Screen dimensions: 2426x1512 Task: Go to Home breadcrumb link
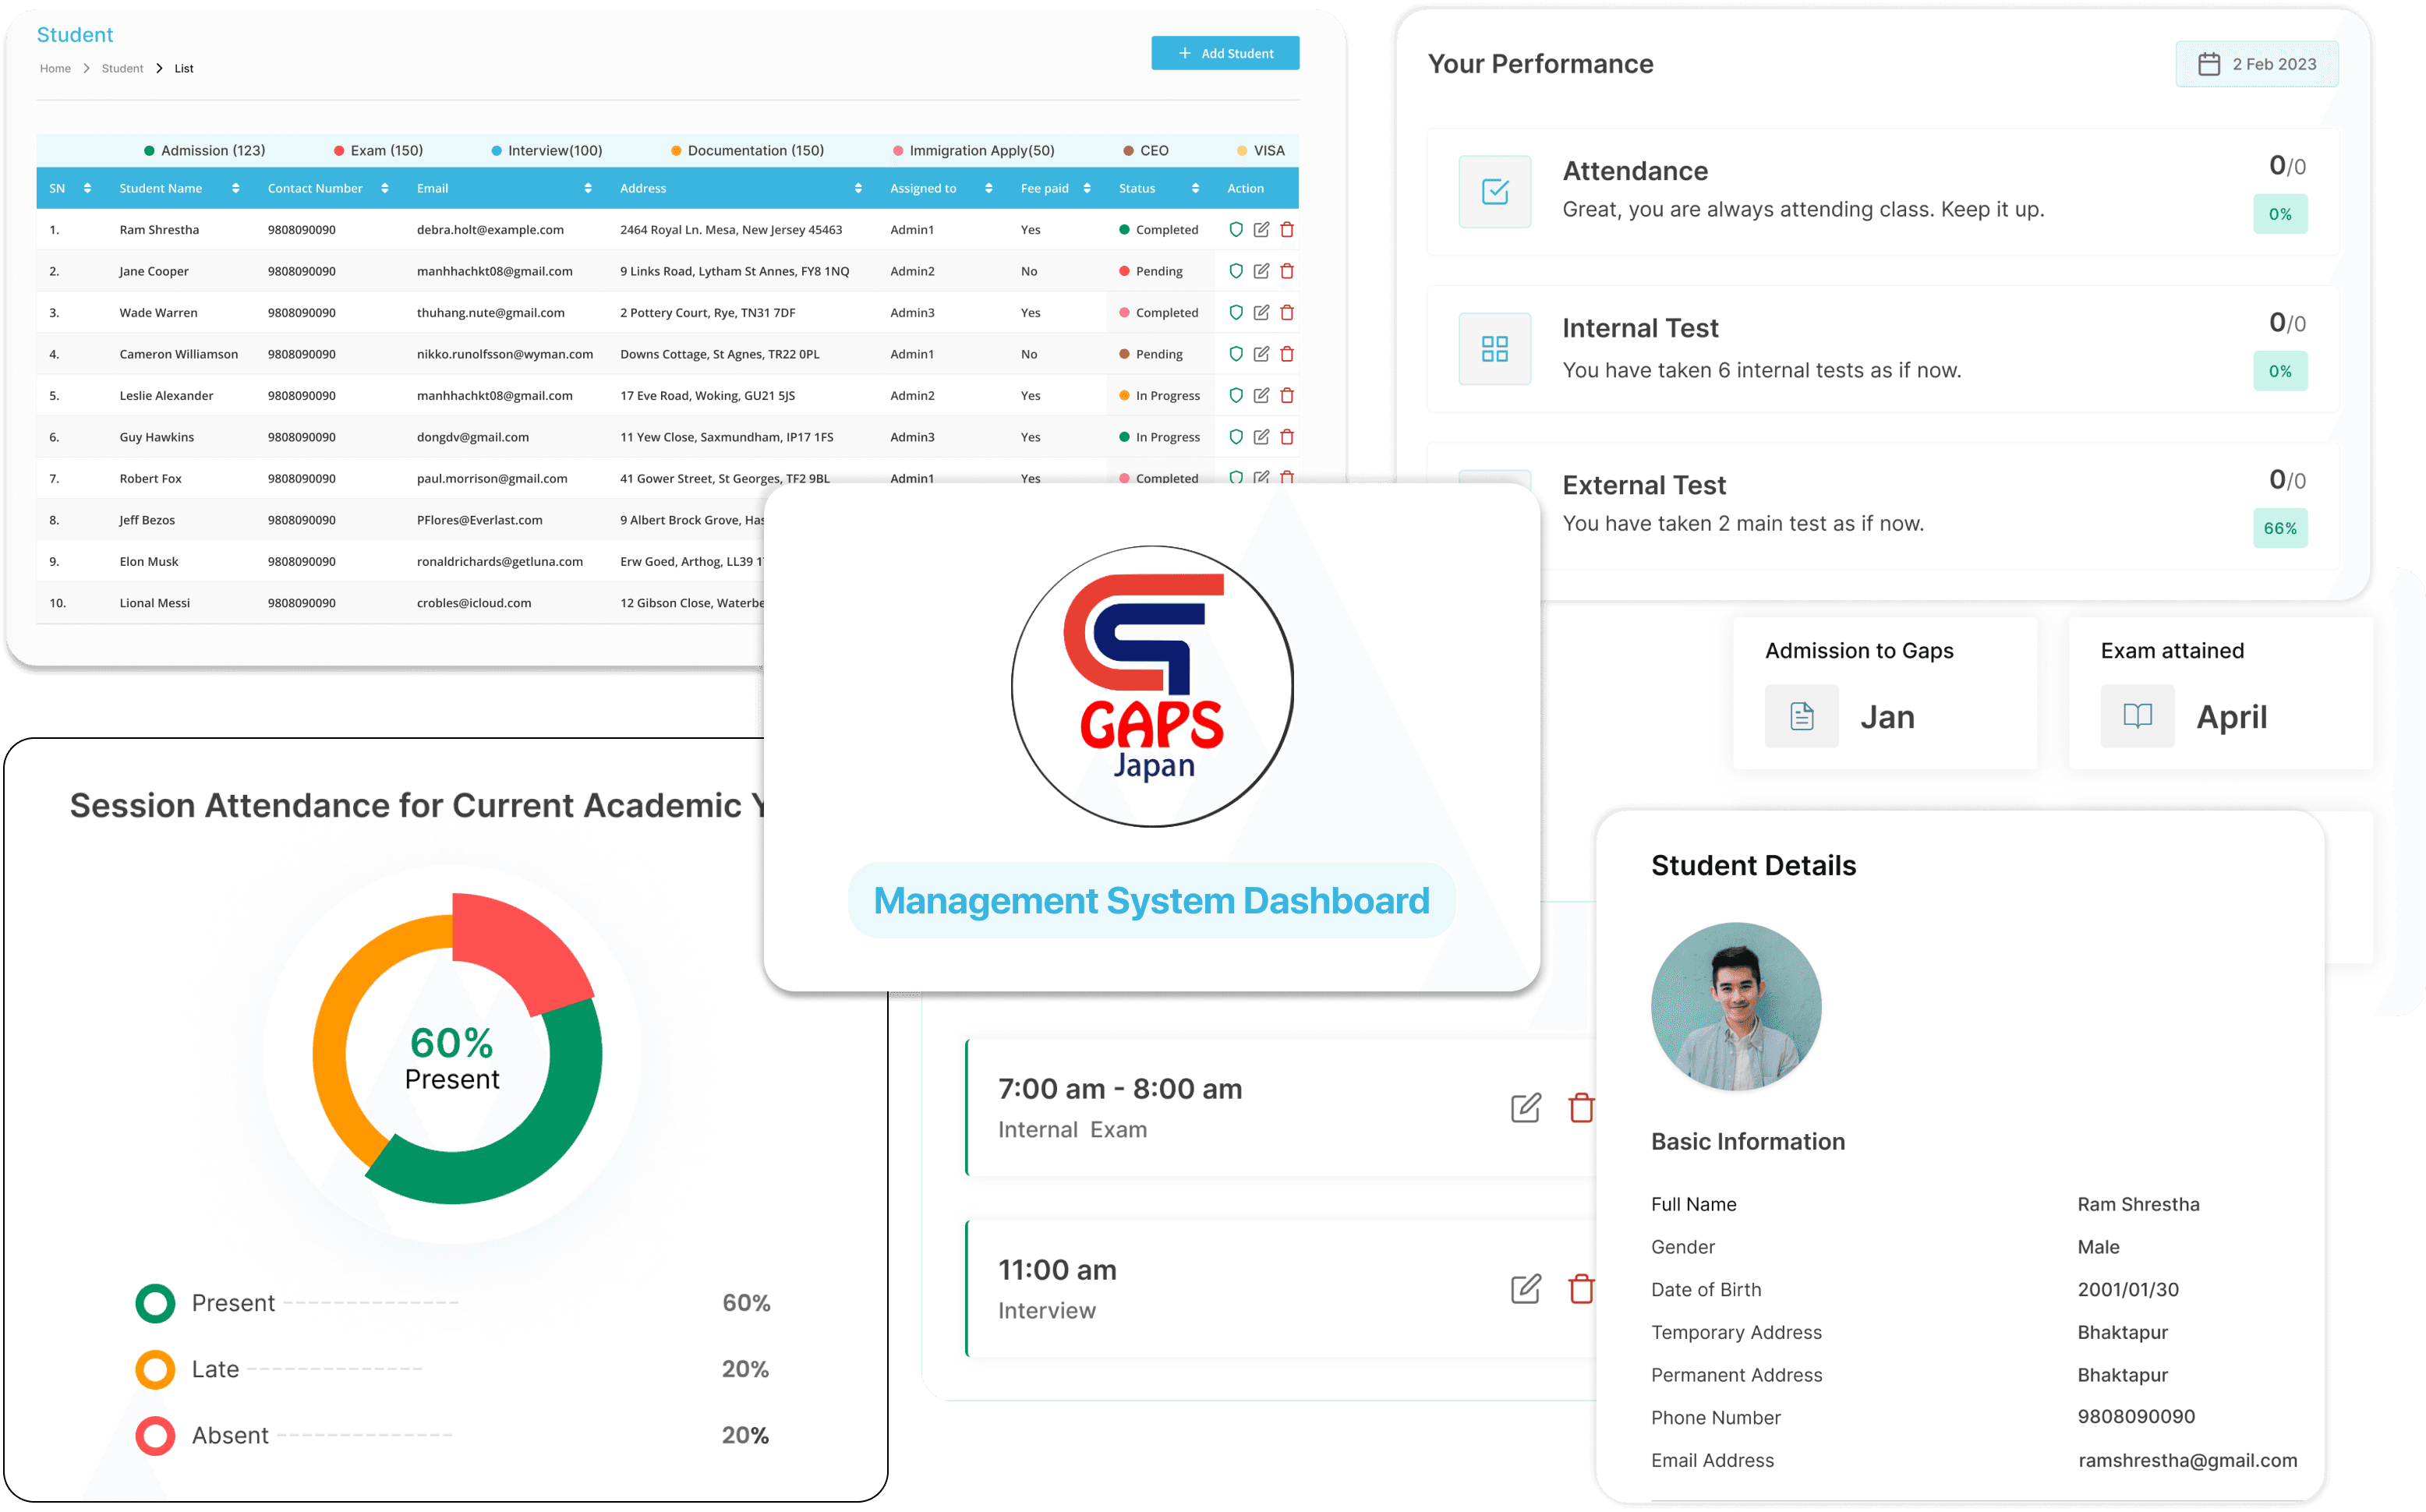(55, 69)
